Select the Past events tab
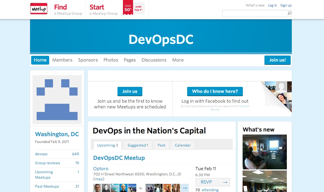Image resolution: width=324 pixels, height=192 pixels. 161,145
